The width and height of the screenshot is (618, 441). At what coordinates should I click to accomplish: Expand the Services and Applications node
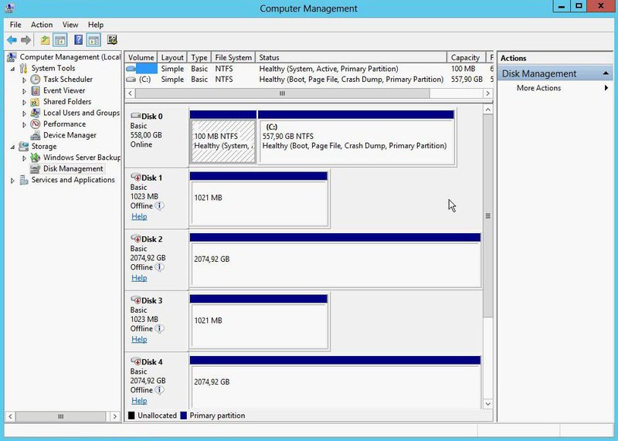coord(12,180)
